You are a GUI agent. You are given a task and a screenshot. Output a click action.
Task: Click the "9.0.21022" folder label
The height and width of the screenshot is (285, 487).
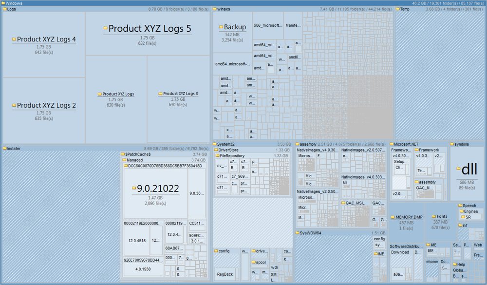pos(158,189)
